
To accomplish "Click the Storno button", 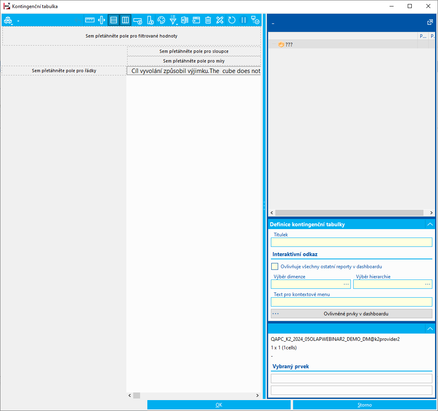I will (x=365, y=405).
